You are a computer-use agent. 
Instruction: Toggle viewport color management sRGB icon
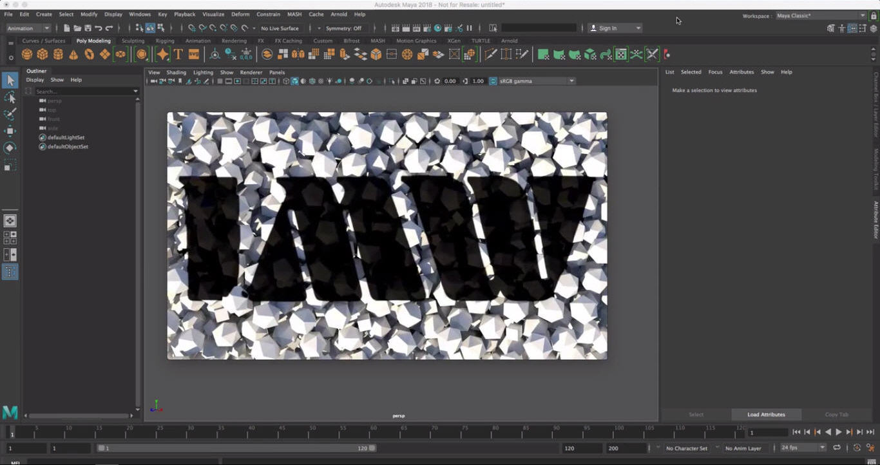coord(493,81)
